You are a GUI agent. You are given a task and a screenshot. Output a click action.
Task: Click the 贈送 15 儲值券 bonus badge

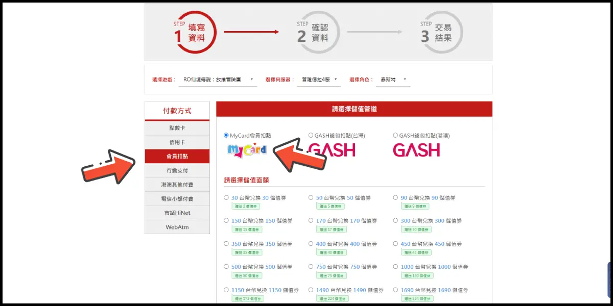(x=247, y=229)
